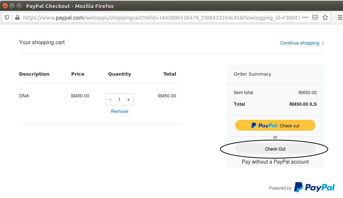Image resolution: width=343 pixels, height=198 pixels.
Task: Minimize the Firefox window
Action: click(12, 6)
